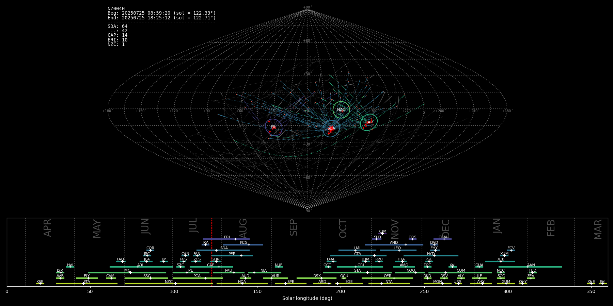
Task: Select the LEO shower bar in the timeline
Action: click(x=398, y=250)
